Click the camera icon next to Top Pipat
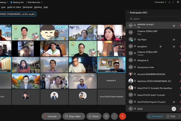Viewport: 181px width, 121px height. [x=174, y=40]
